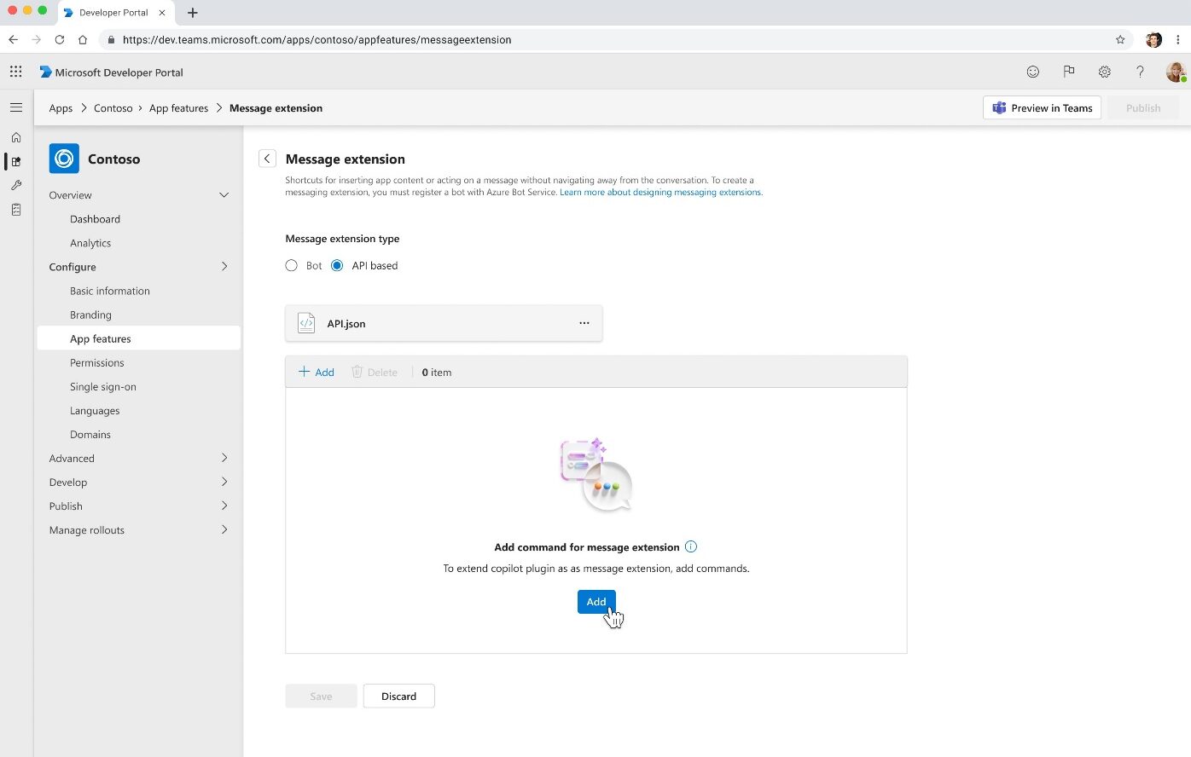Click the browser home button
1191x757 pixels.
tap(83, 39)
